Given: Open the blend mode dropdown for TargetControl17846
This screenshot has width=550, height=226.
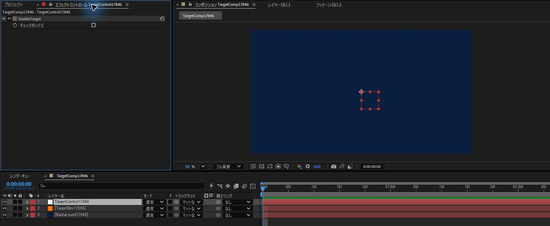Looking at the screenshot, I should coord(154,202).
